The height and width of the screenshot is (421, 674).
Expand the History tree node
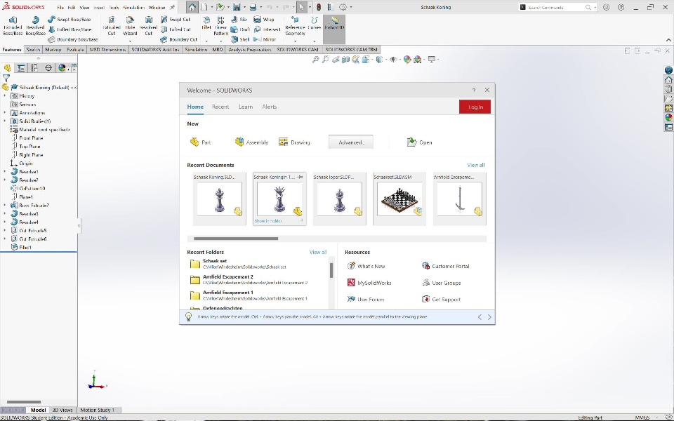[5, 96]
